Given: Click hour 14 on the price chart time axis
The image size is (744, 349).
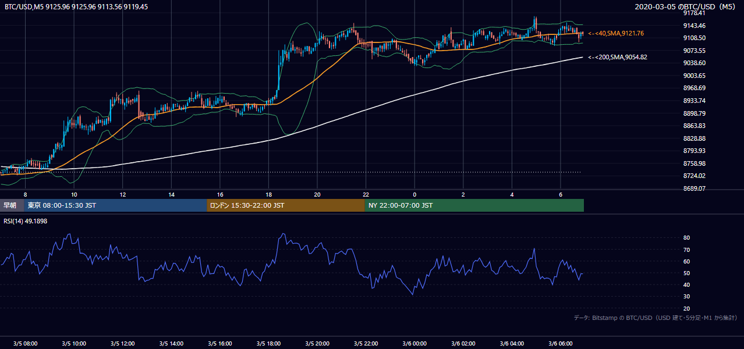Looking at the screenshot, I should 171,194.
